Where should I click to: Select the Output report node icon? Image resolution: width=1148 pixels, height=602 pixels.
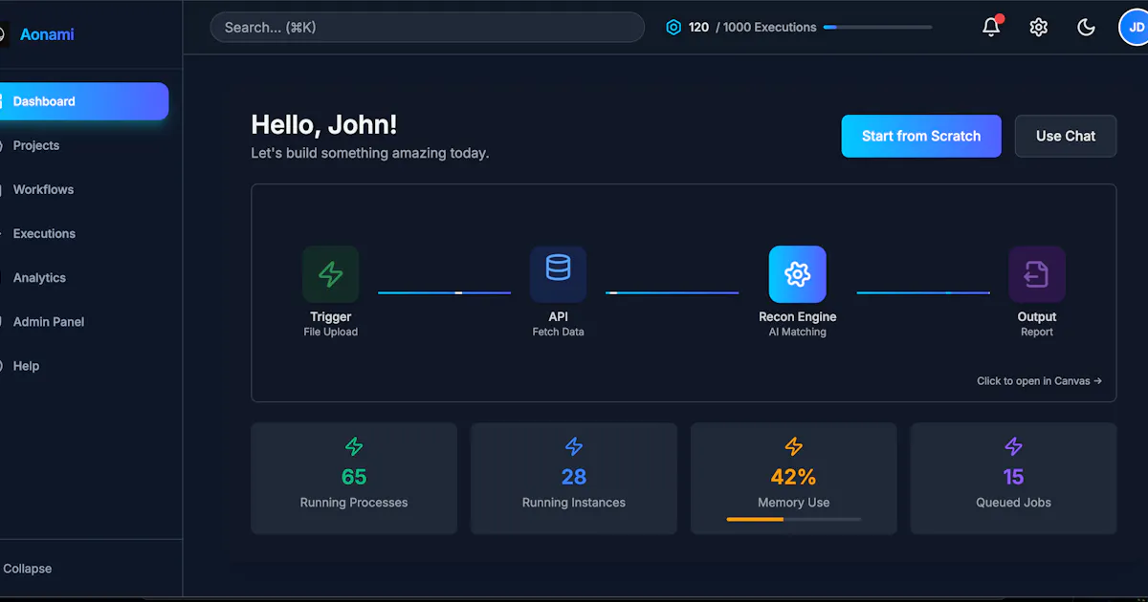point(1037,274)
